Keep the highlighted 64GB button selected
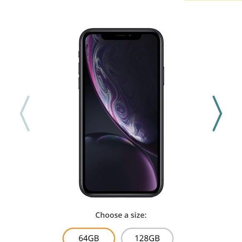The image size is (242, 242). click(89, 235)
